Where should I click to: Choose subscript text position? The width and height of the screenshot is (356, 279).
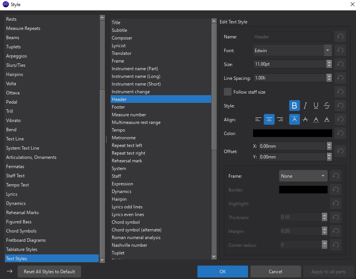click(x=327, y=119)
